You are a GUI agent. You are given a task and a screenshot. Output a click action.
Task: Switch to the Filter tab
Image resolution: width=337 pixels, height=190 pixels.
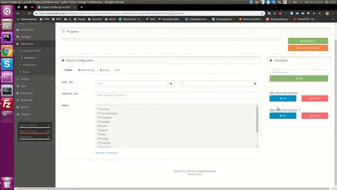pos(68,70)
